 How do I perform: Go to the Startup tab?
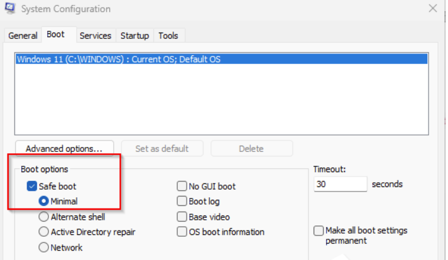(134, 36)
